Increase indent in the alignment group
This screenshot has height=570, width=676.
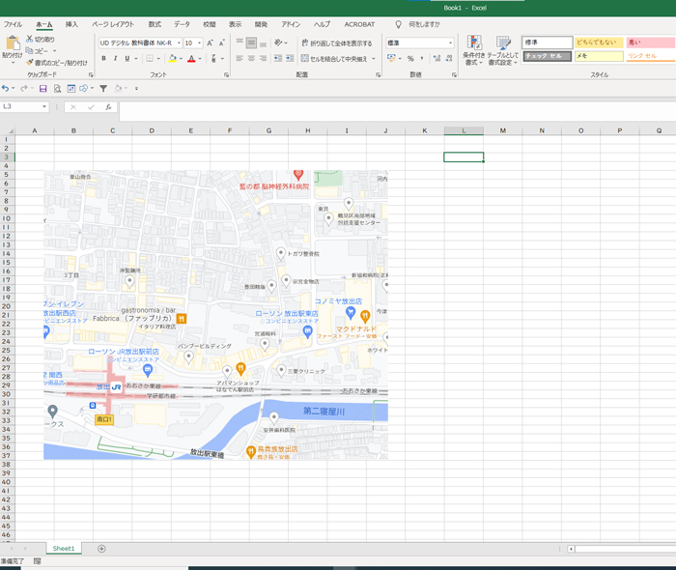(x=290, y=58)
